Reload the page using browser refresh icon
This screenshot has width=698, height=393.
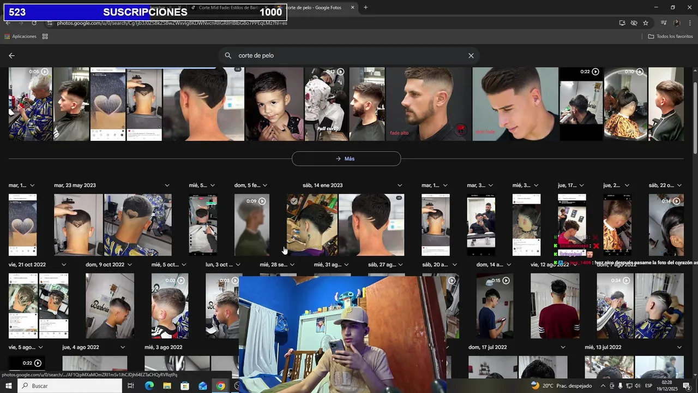(34, 23)
